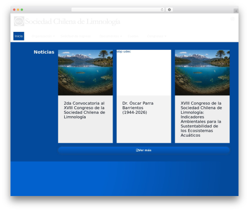Screen dimensions: 249x211
Task: Open the Dr. Óscar Parra Barrientos article
Action: pos(138,108)
